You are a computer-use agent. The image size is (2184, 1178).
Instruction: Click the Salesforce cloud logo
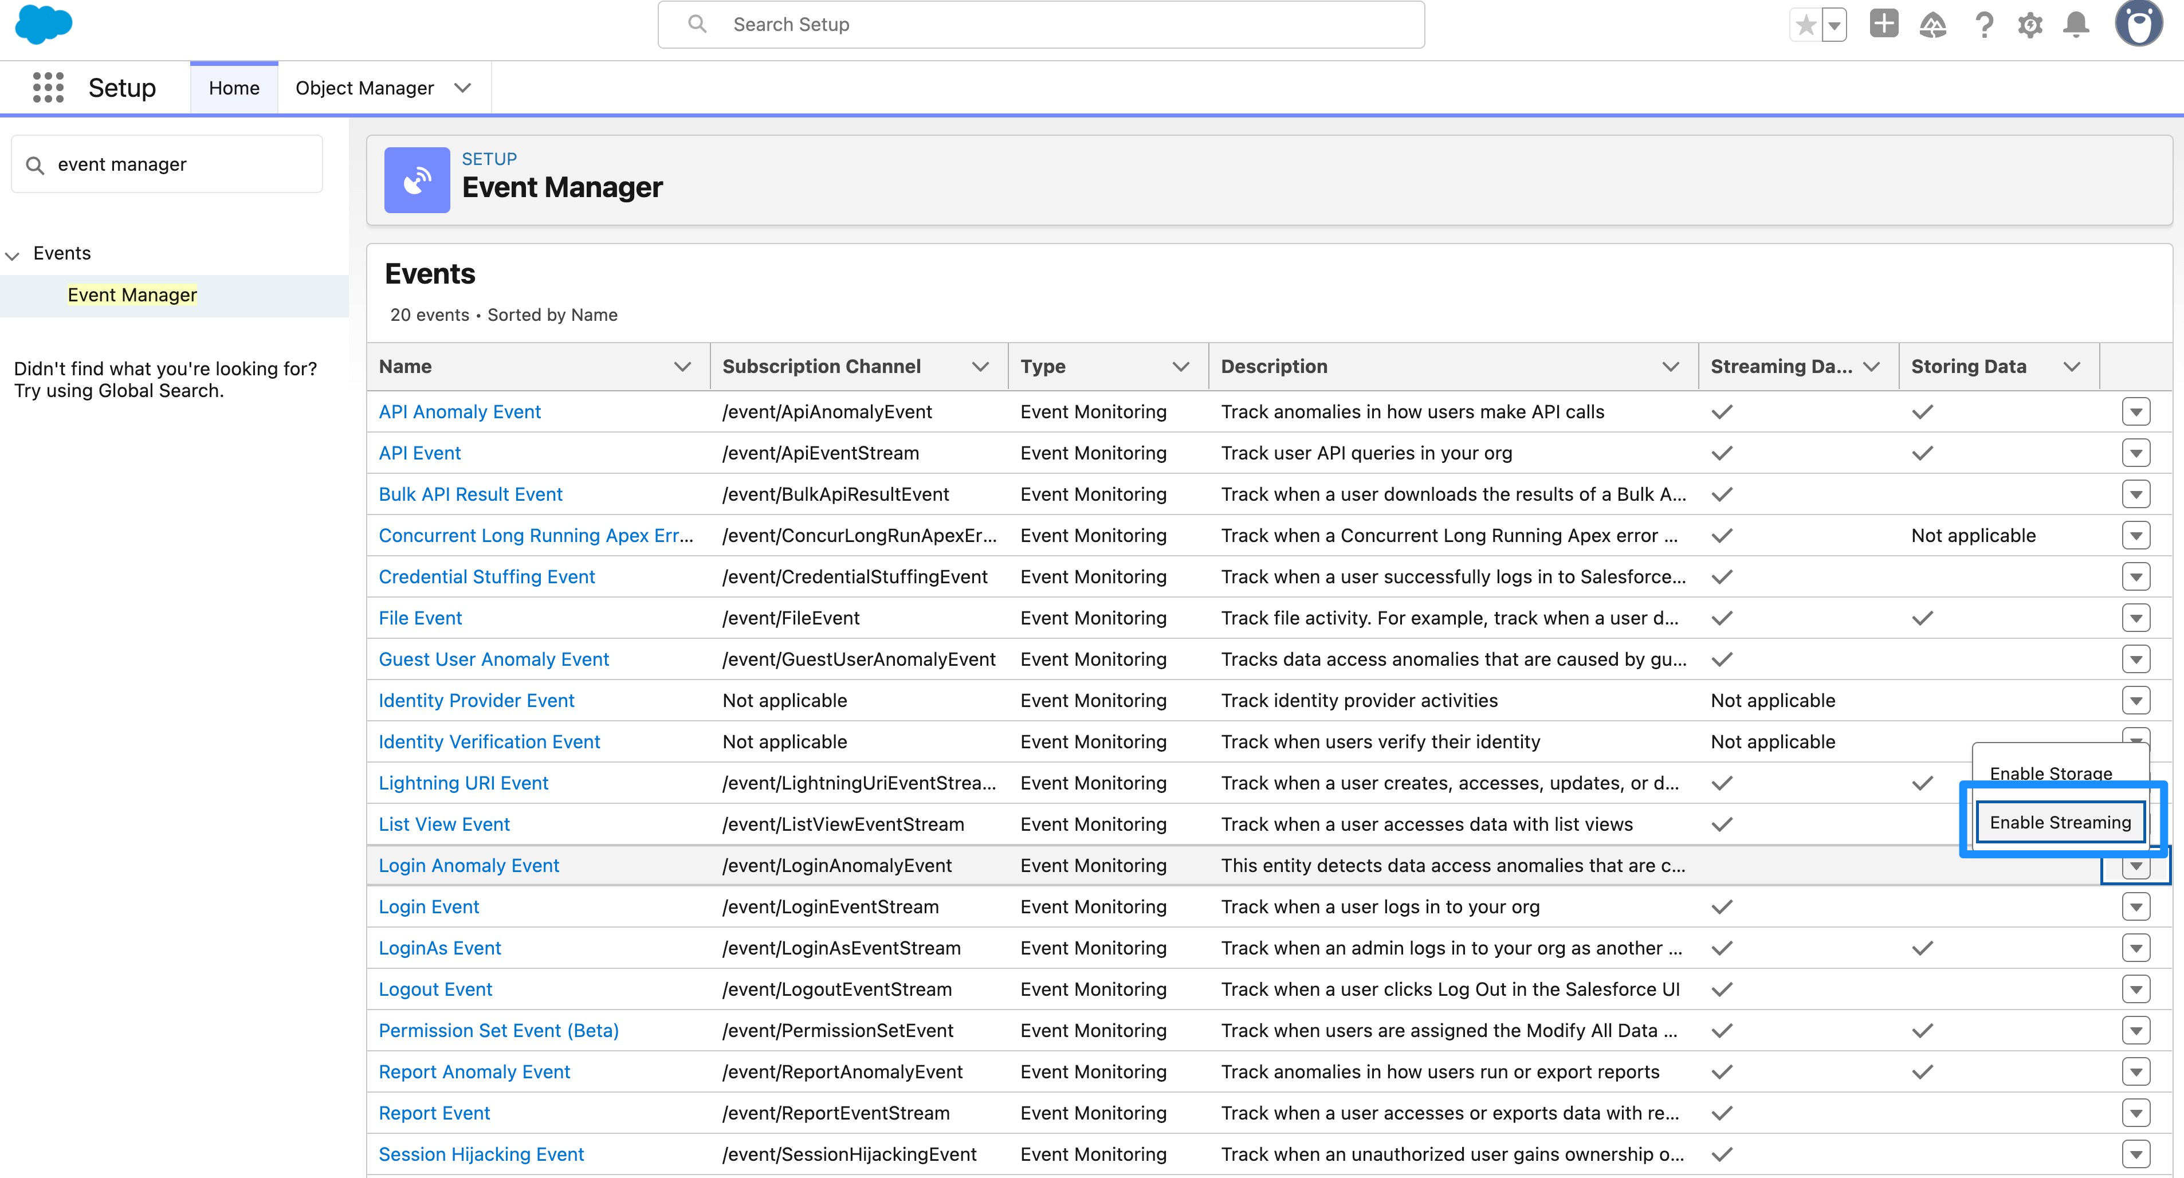pyautogui.click(x=44, y=23)
